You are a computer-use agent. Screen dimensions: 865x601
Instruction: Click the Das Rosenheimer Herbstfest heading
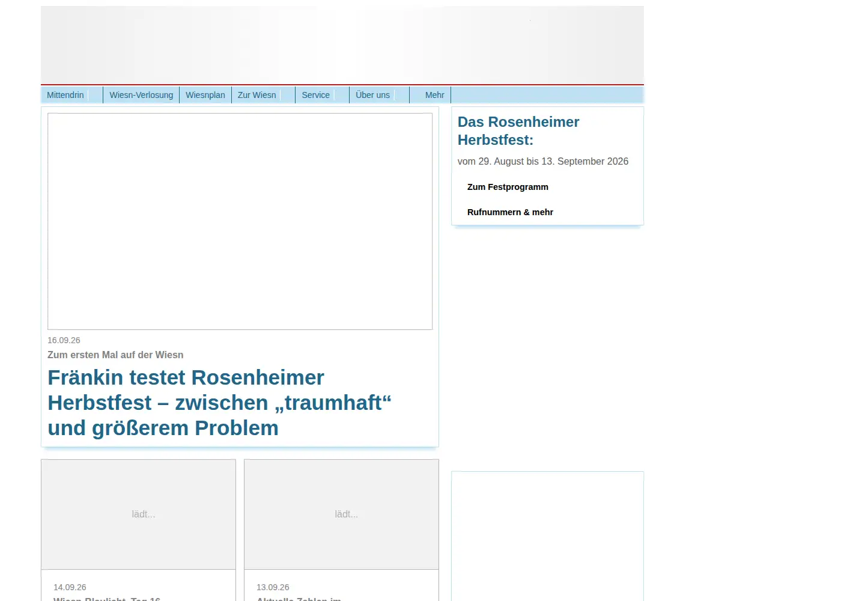(518, 131)
